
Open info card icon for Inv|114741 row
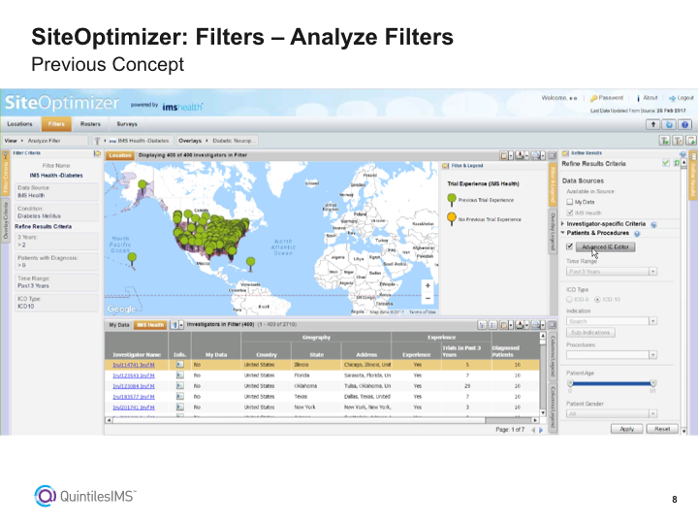pyautogui.click(x=180, y=365)
